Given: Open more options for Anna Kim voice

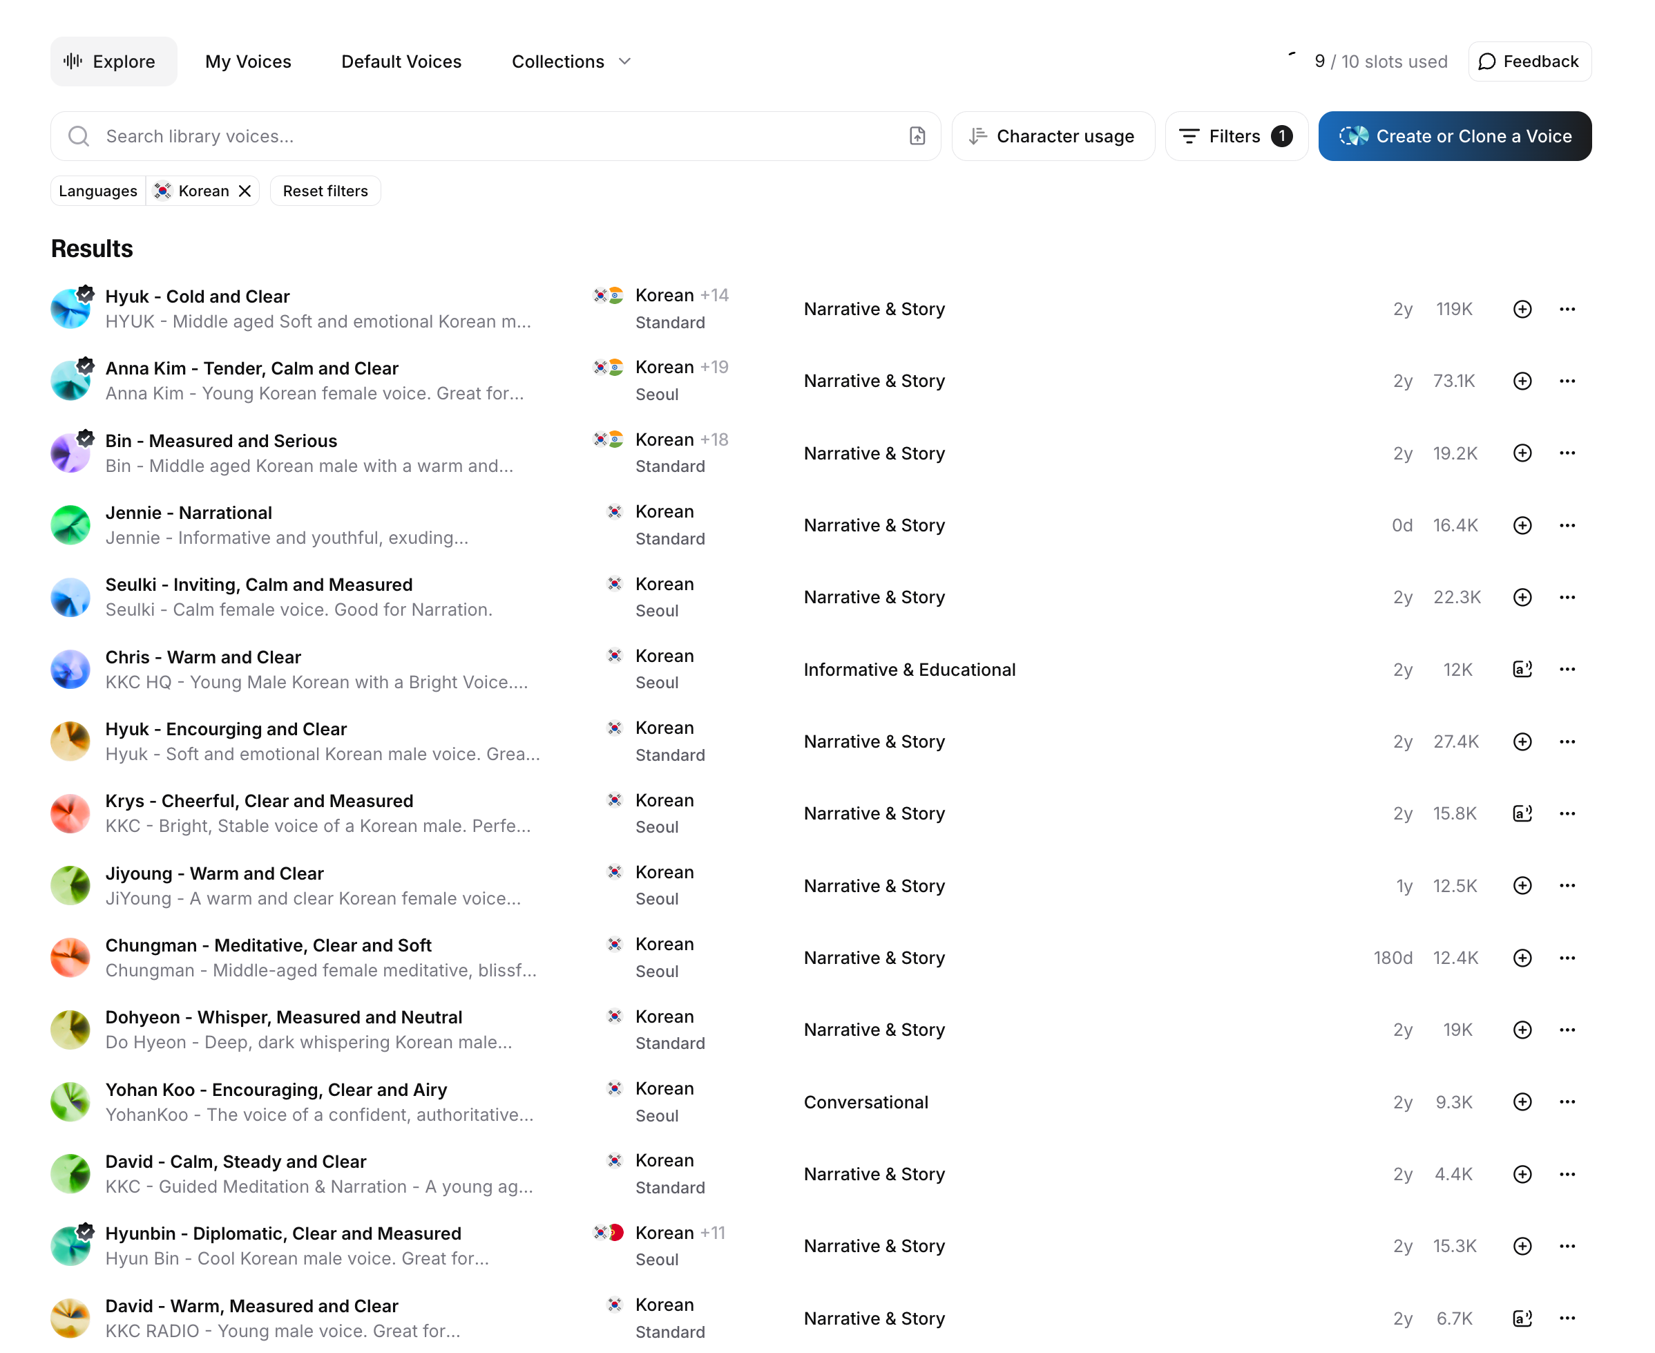Looking at the screenshot, I should click(1567, 381).
